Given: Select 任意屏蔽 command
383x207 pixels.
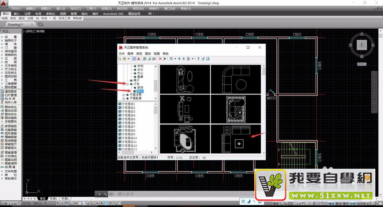Looking at the screenshot, I should point(9,130).
